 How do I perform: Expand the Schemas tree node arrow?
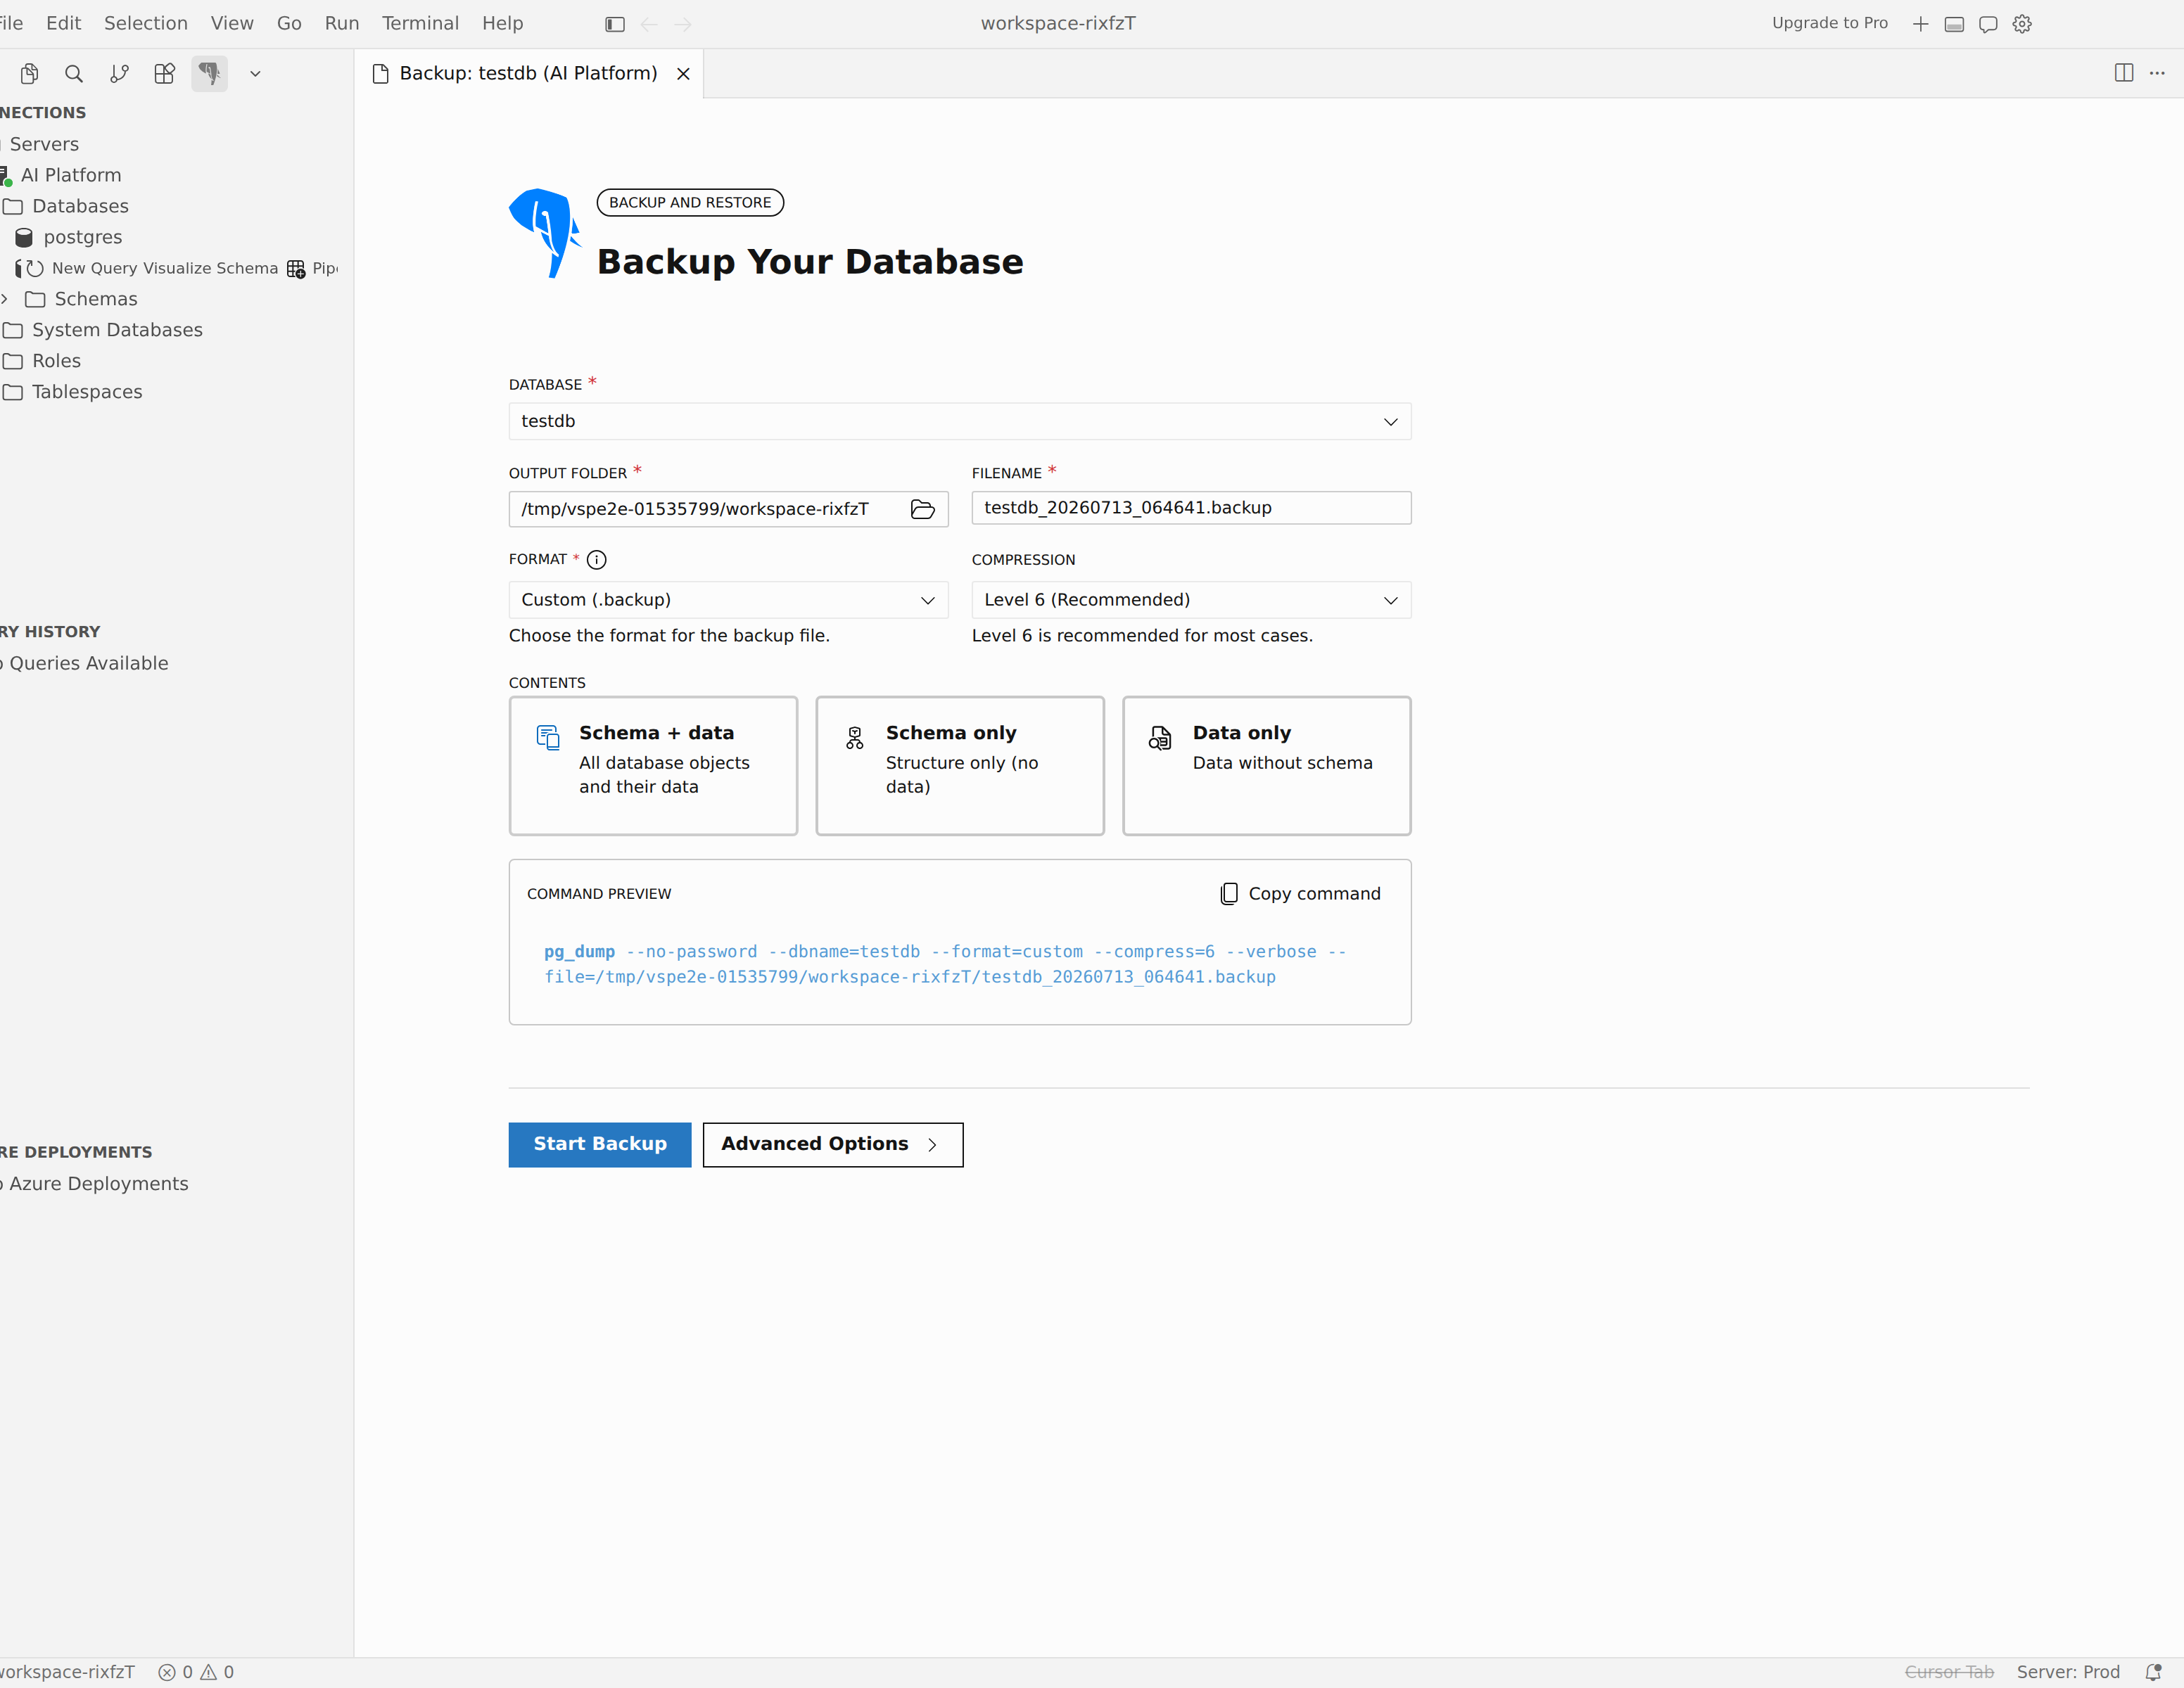[x=5, y=299]
